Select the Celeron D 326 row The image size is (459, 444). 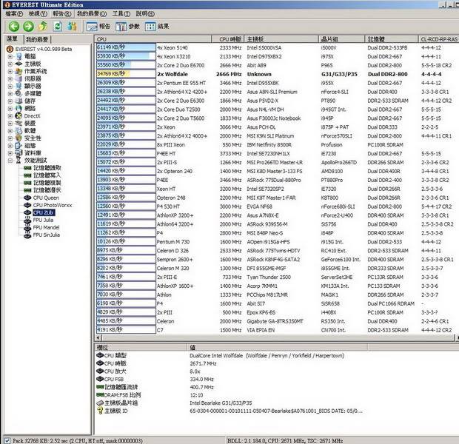(277, 251)
